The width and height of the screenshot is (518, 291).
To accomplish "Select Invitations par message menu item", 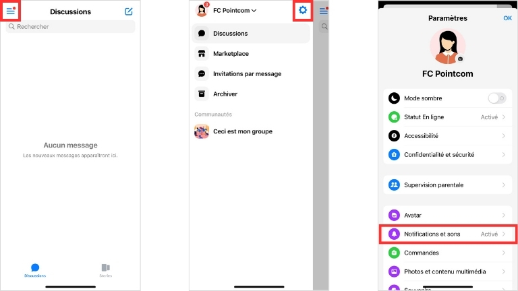I will tap(247, 74).
